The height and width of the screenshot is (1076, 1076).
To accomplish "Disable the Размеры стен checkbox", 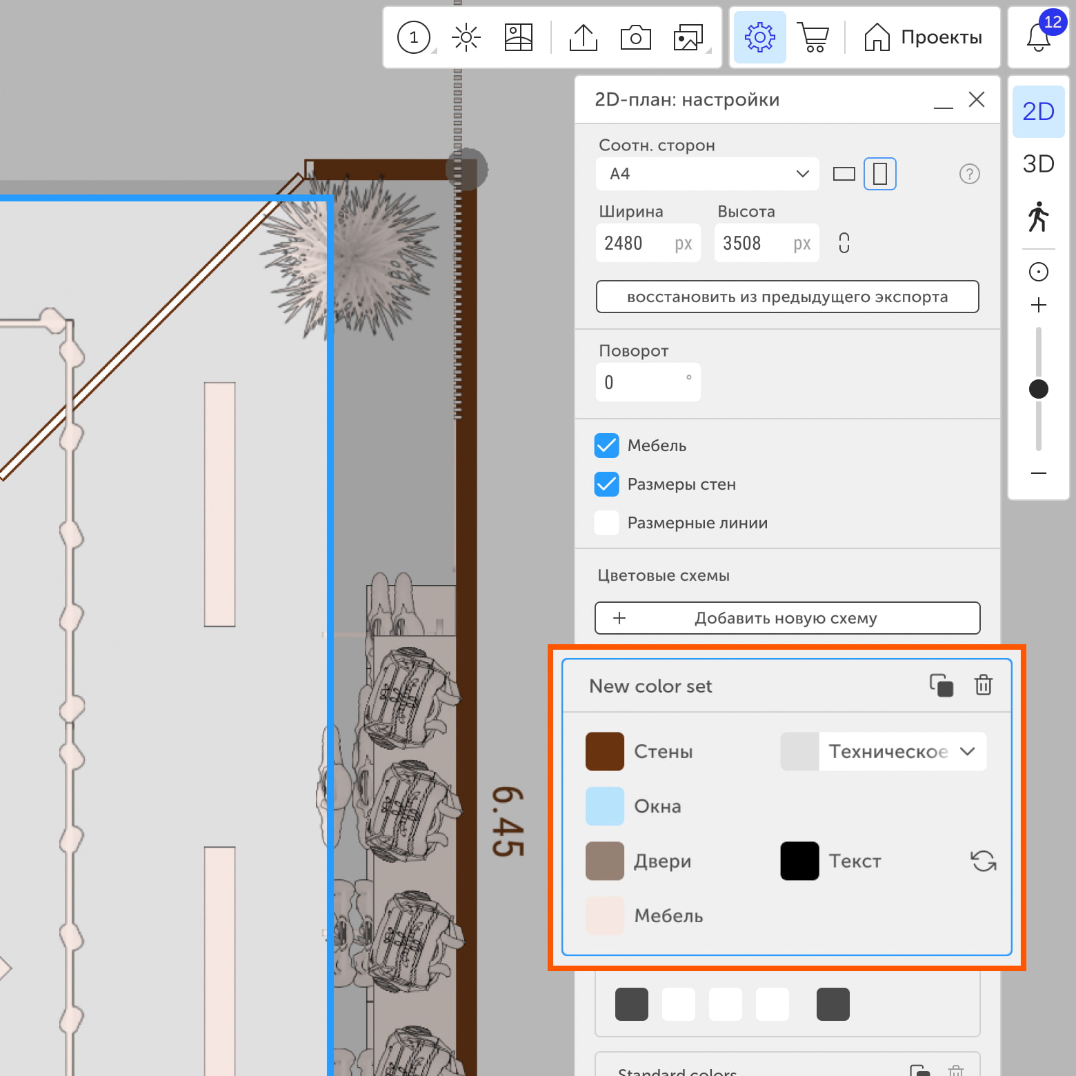I will click(x=607, y=484).
